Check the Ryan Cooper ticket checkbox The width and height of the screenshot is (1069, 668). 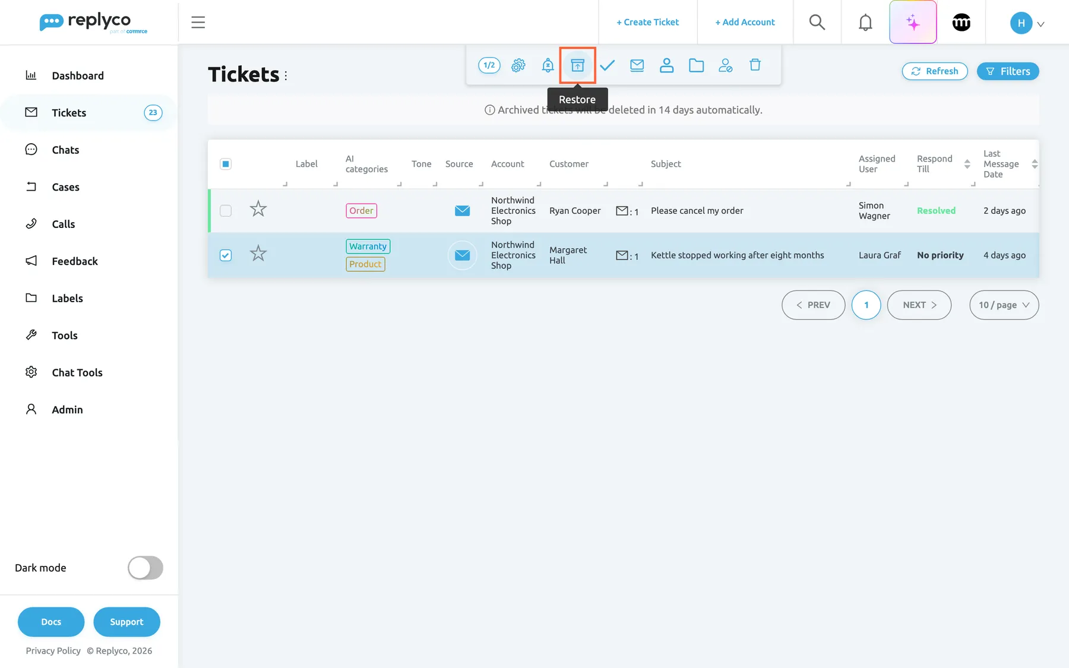coord(226,211)
